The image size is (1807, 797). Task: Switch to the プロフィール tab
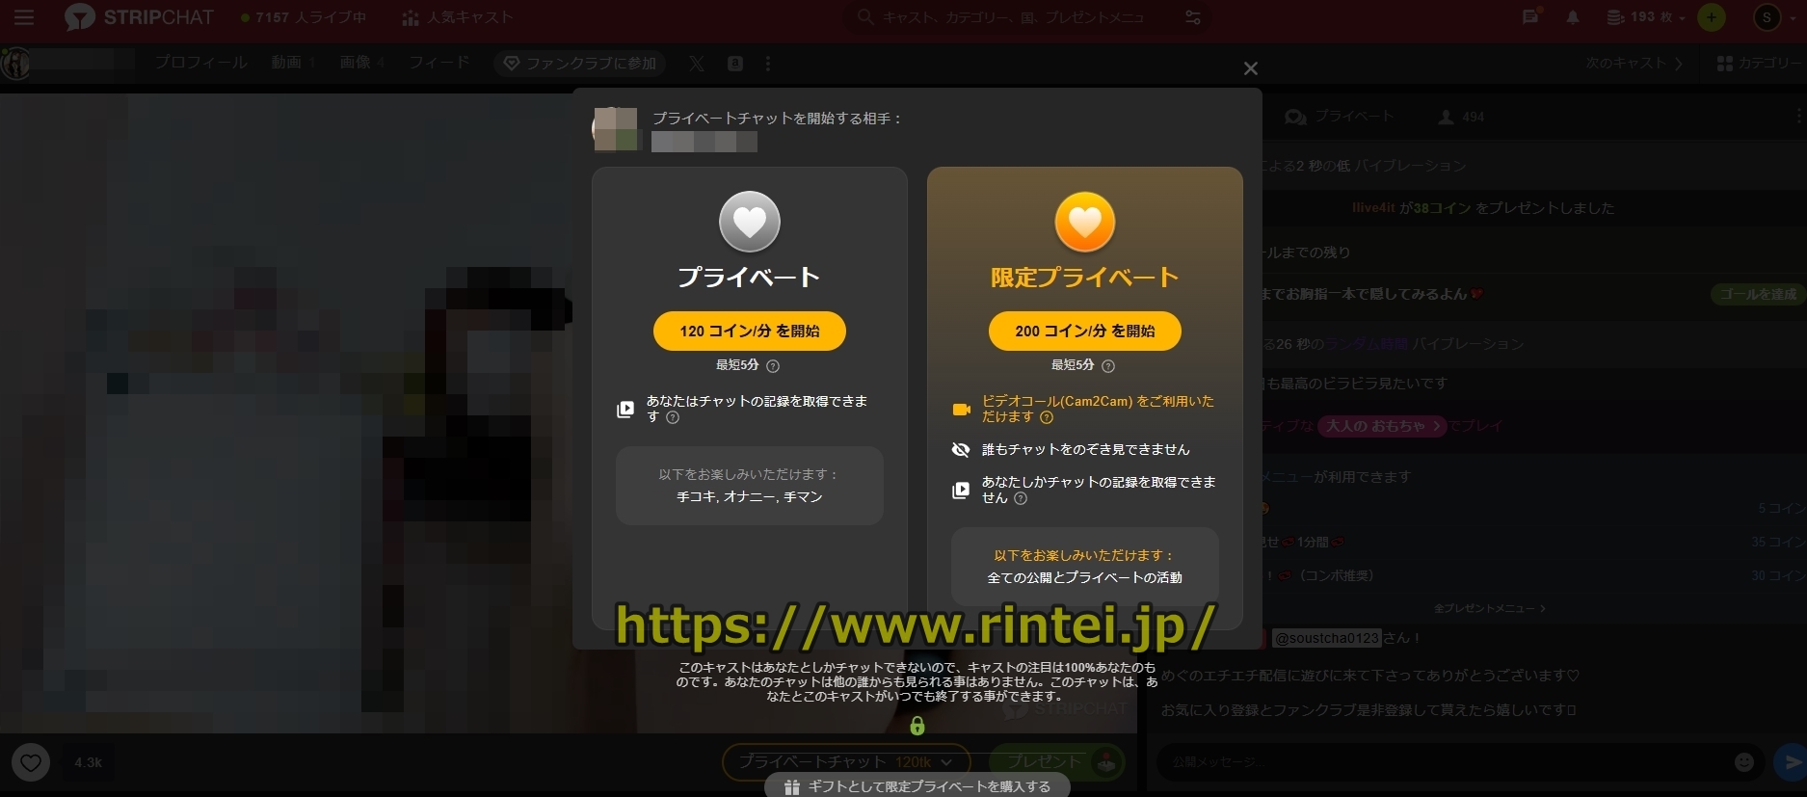pos(200,63)
